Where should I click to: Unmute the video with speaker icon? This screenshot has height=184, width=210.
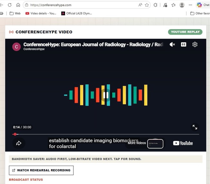172,44
